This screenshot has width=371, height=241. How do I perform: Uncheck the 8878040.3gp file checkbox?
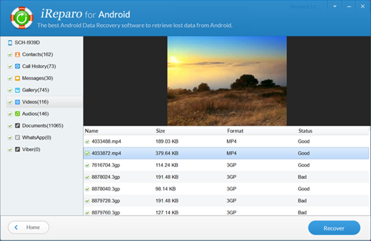coord(87,189)
